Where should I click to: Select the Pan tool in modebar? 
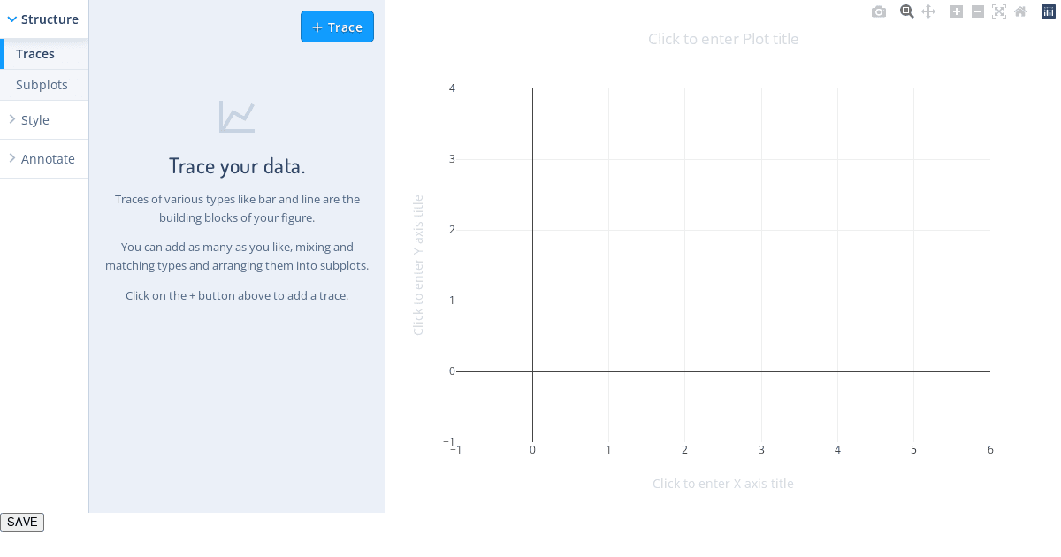[x=928, y=11]
